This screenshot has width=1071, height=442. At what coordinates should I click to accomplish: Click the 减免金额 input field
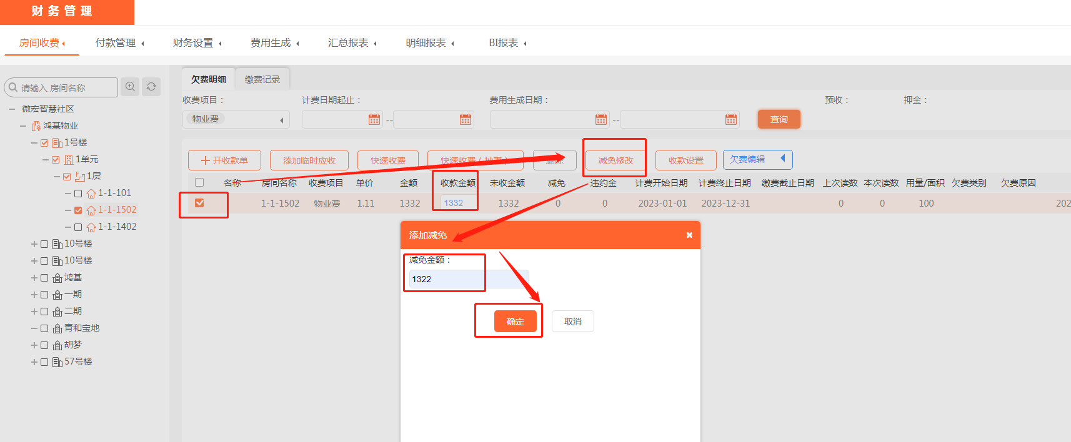469,279
